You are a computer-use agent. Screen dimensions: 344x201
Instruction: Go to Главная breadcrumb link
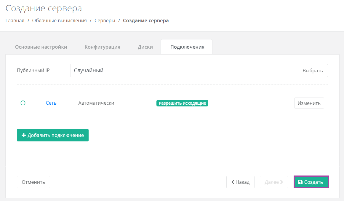(x=15, y=21)
